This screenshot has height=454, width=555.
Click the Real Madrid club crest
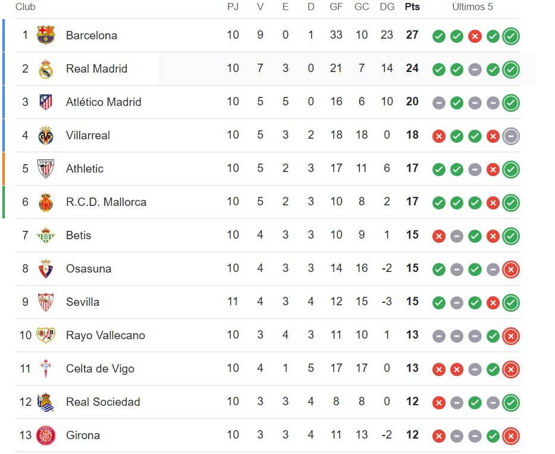(x=46, y=69)
